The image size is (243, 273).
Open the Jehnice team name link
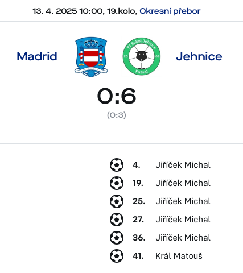coord(199,56)
